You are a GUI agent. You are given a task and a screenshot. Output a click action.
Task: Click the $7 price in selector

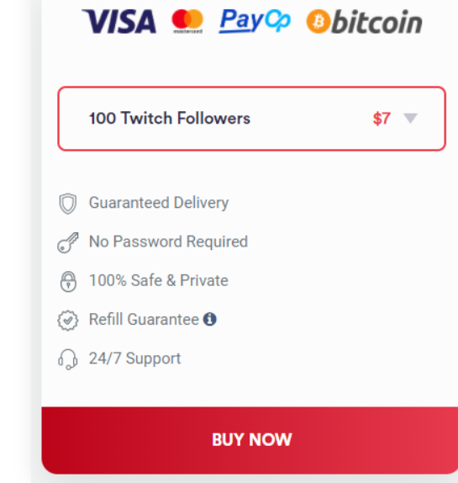click(x=382, y=119)
